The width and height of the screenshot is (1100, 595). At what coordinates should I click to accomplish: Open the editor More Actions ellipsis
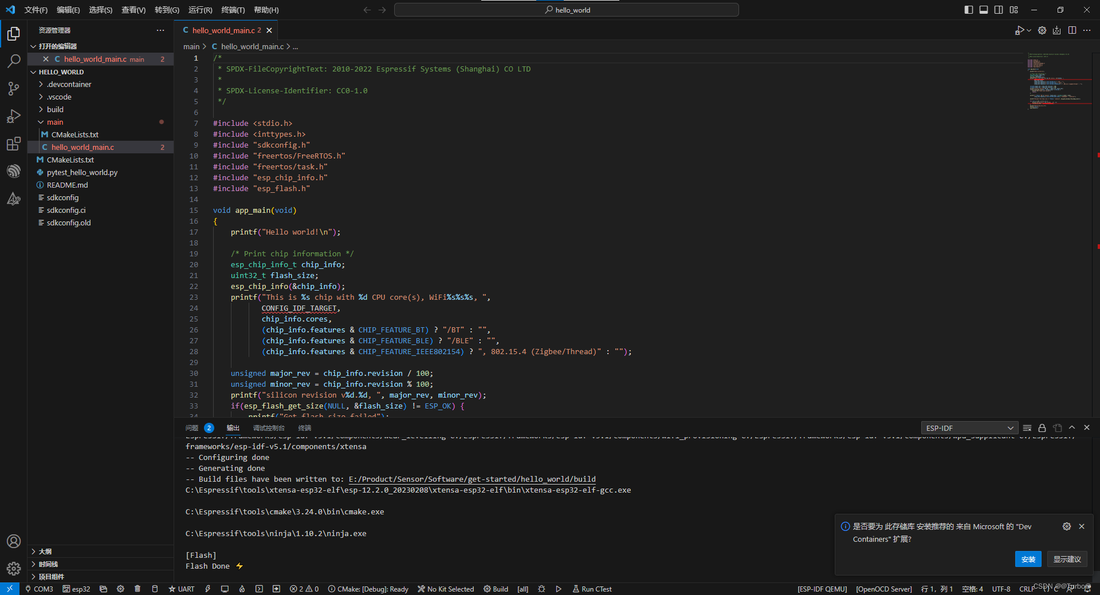click(1087, 30)
